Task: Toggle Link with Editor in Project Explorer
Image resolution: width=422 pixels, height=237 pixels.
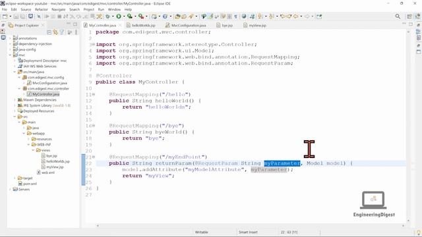Action: [55, 32]
